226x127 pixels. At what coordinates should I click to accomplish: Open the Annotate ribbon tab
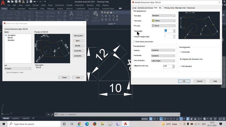pyautogui.click(x=21, y=8)
